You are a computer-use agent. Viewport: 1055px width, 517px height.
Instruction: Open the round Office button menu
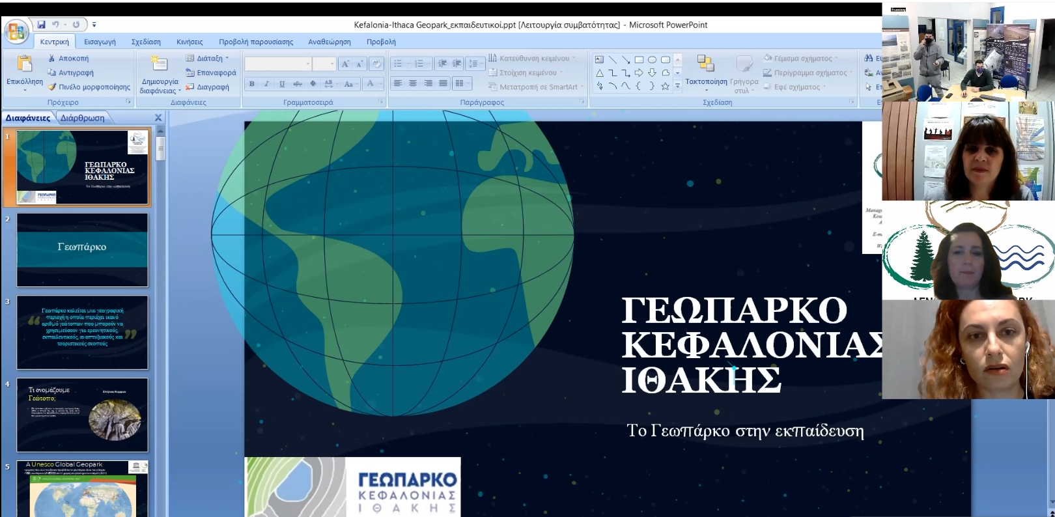(x=16, y=31)
